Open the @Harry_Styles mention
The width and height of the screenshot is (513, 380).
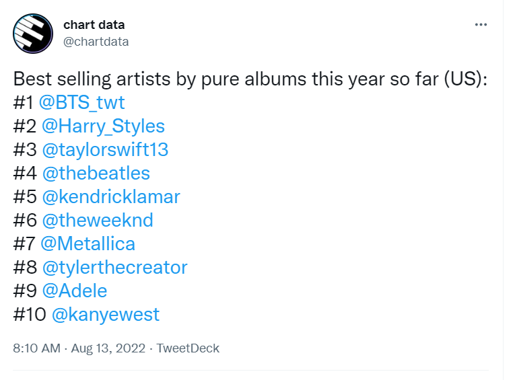103,126
